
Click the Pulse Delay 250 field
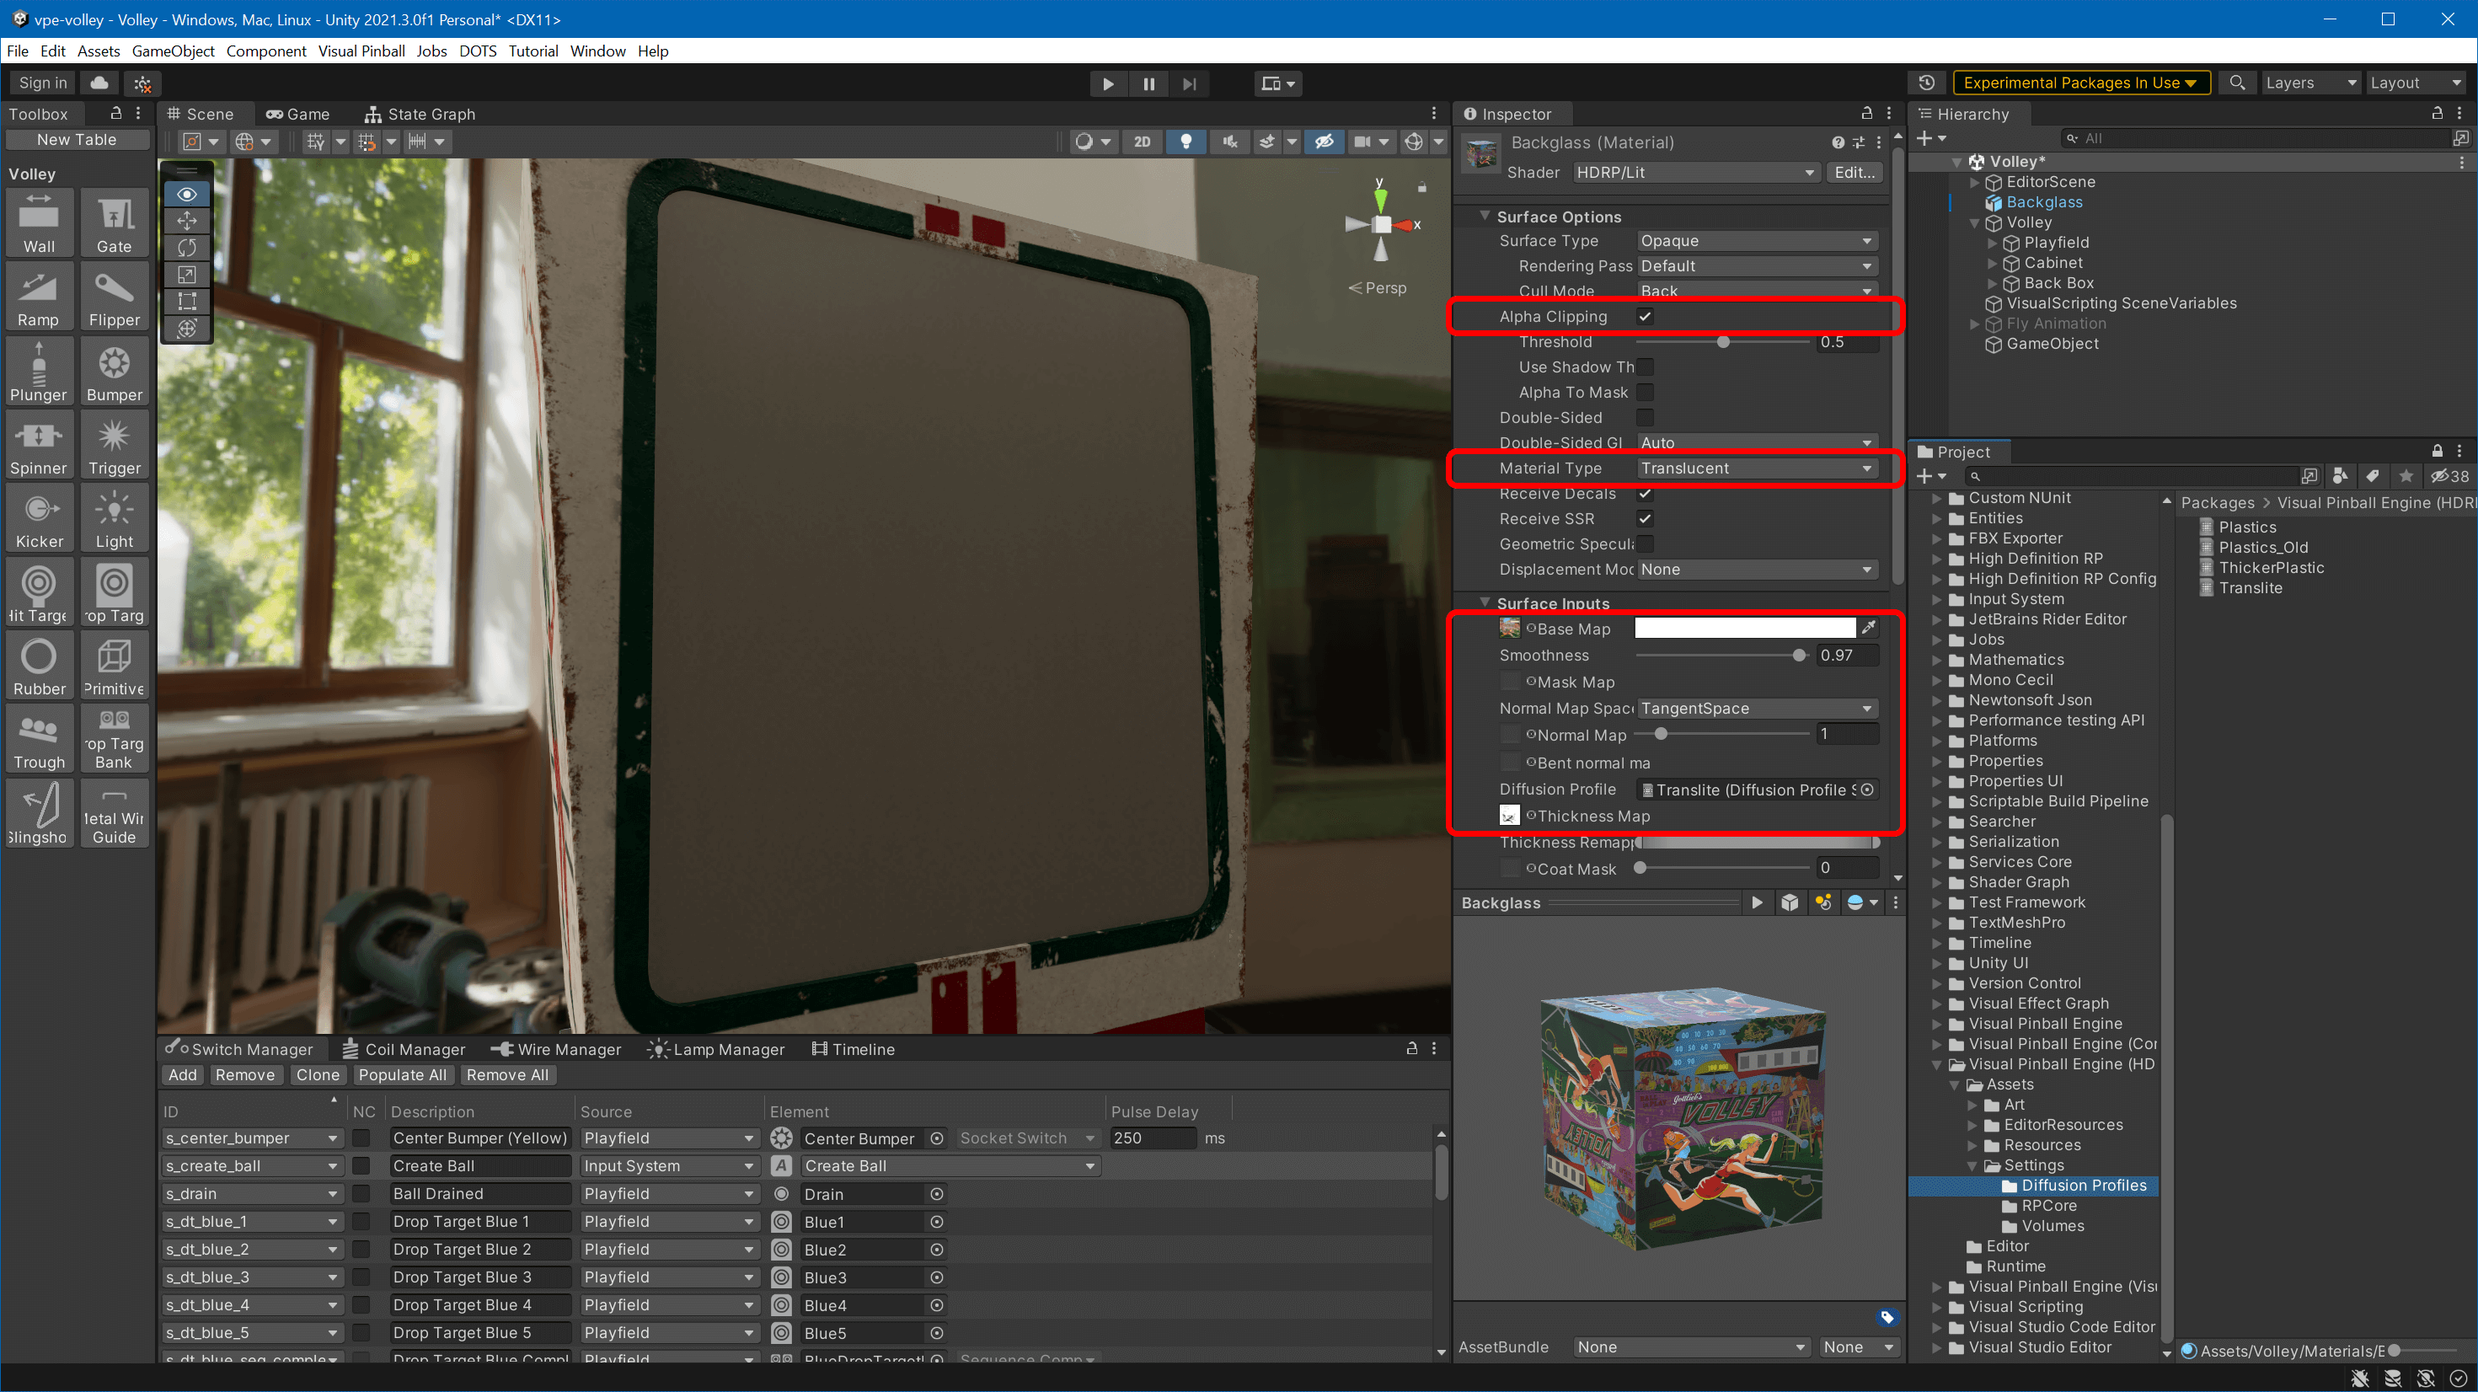click(1153, 1138)
